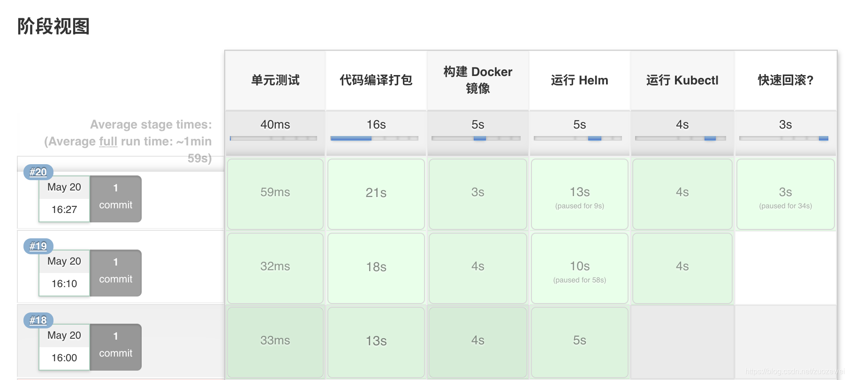Click the 代码编译打包 average time progress bar
This screenshot has height=380, width=849.
pos(374,138)
